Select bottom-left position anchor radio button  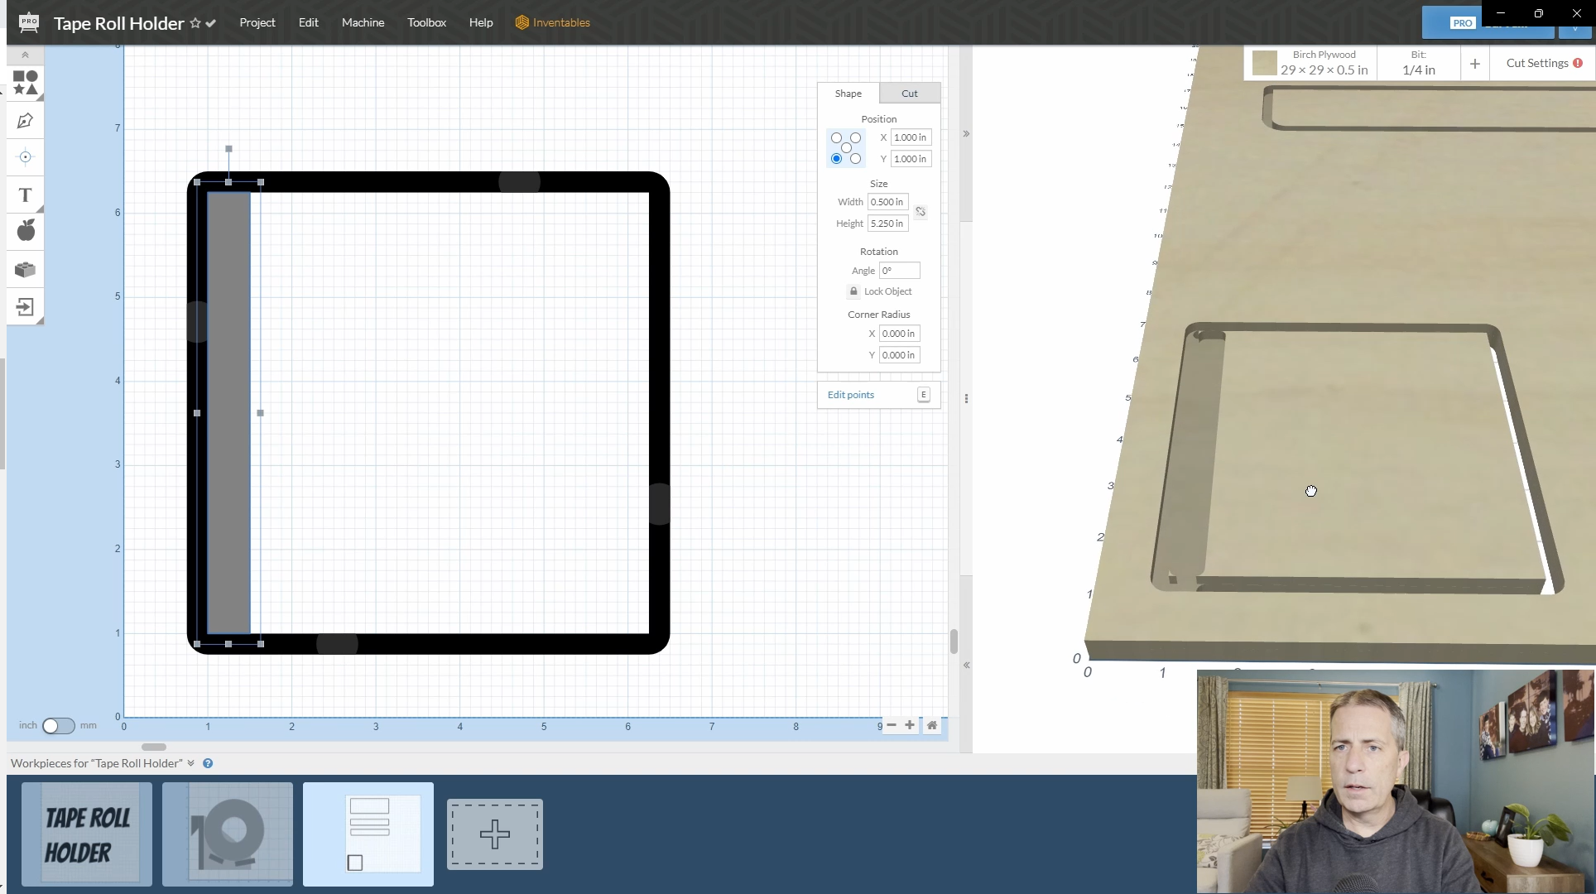click(x=836, y=159)
